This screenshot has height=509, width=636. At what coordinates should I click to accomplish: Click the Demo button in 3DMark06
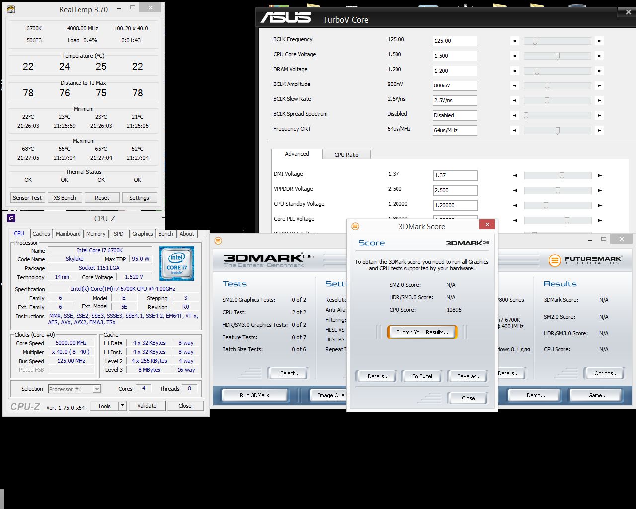[x=536, y=395]
